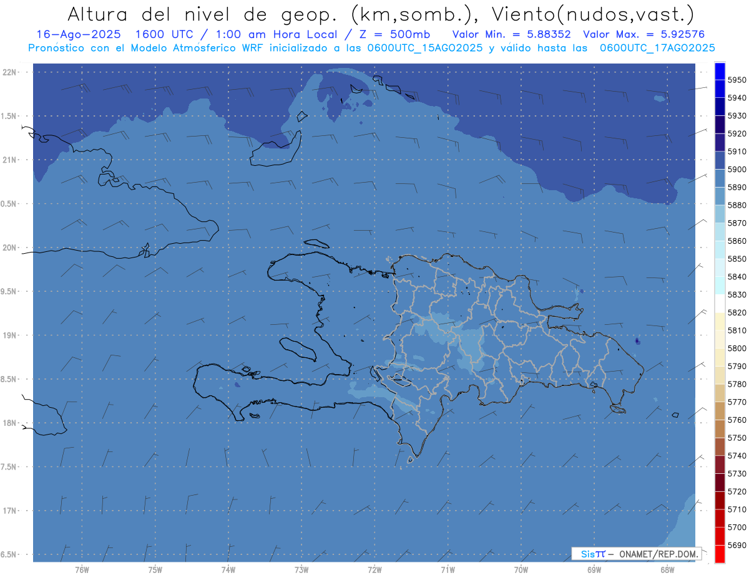
Task: Click the '5850' colorbar value
Action: (x=737, y=259)
